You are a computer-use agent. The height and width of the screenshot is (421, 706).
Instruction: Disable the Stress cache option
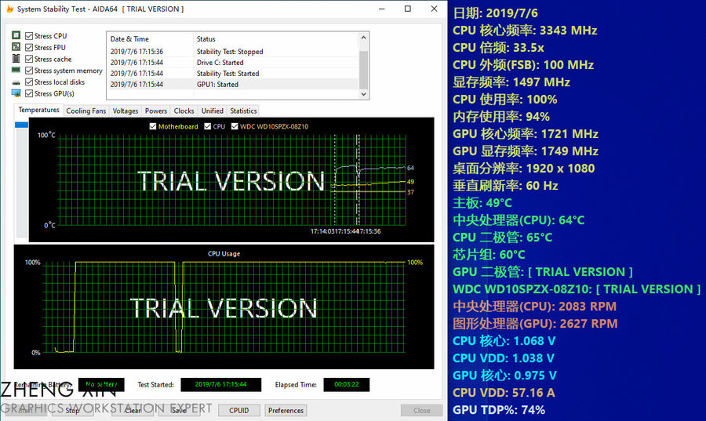(x=29, y=59)
